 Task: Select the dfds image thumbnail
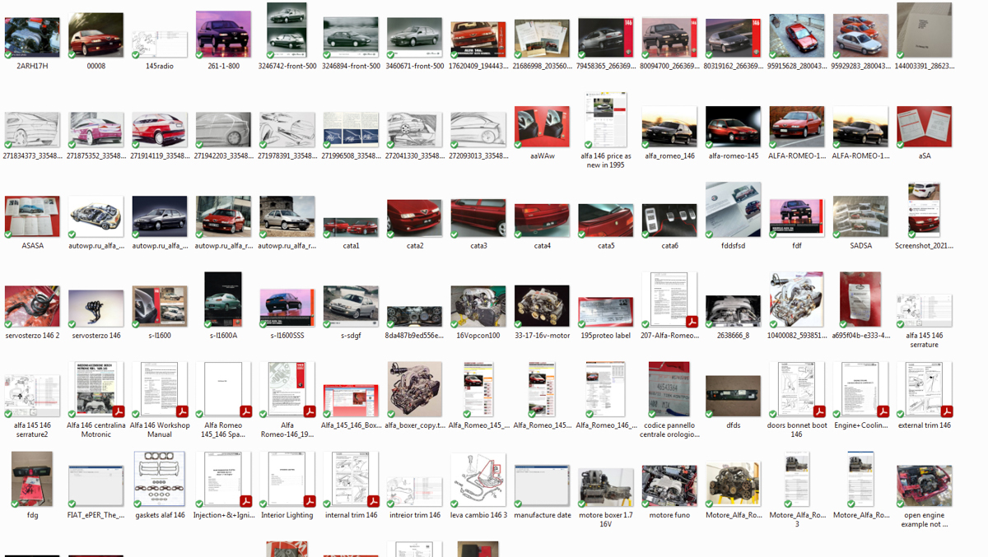click(x=733, y=397)
